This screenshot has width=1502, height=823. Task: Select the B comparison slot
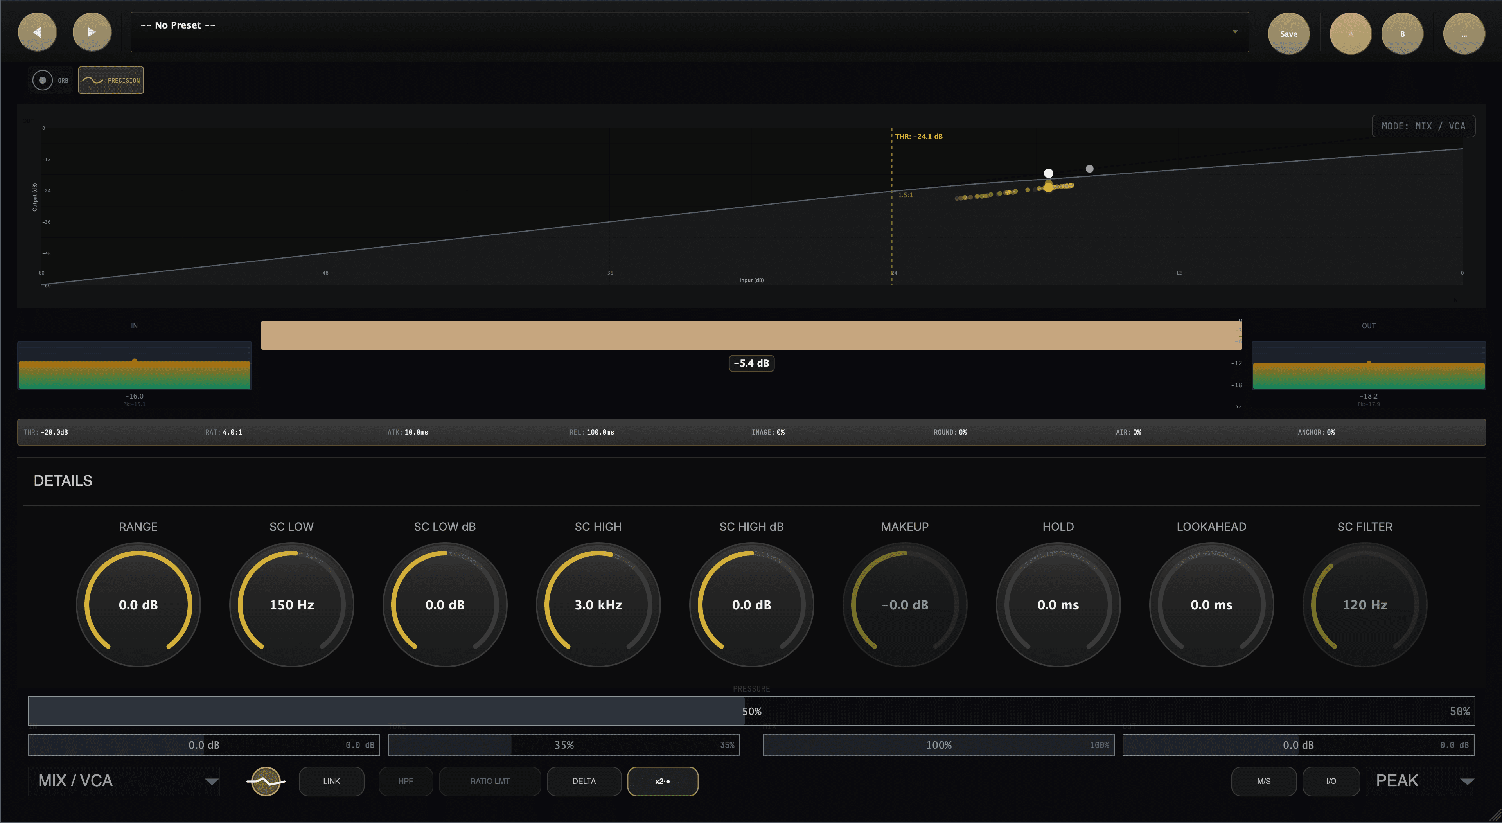[1402, 34]
